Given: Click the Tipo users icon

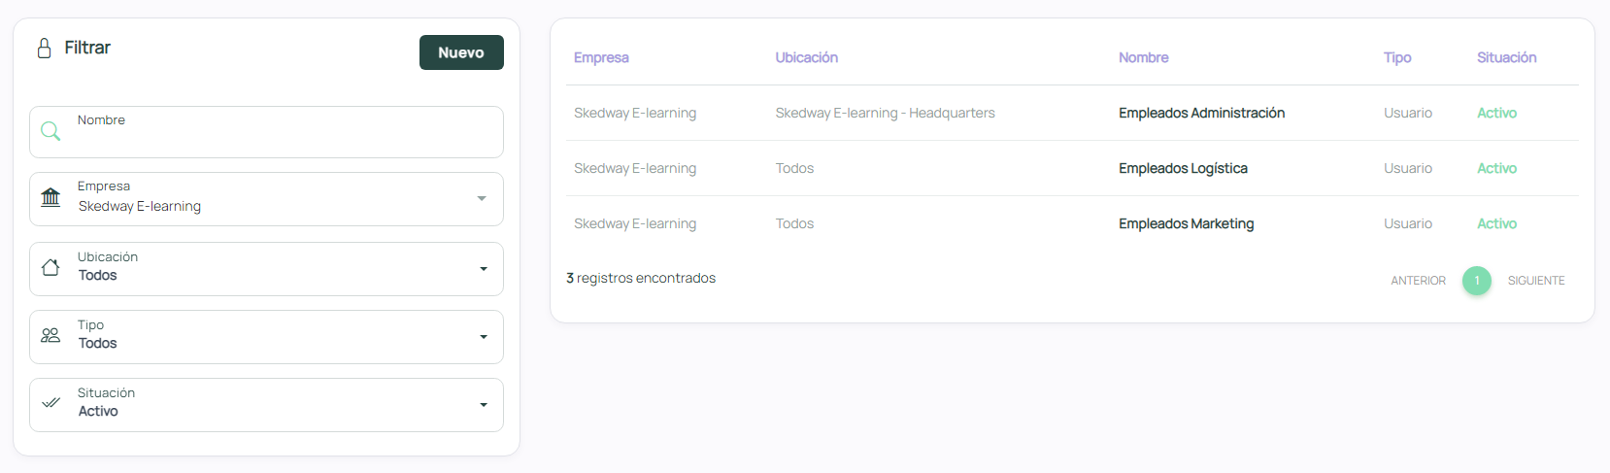Looking at the screenshot, I should (50, 335).
